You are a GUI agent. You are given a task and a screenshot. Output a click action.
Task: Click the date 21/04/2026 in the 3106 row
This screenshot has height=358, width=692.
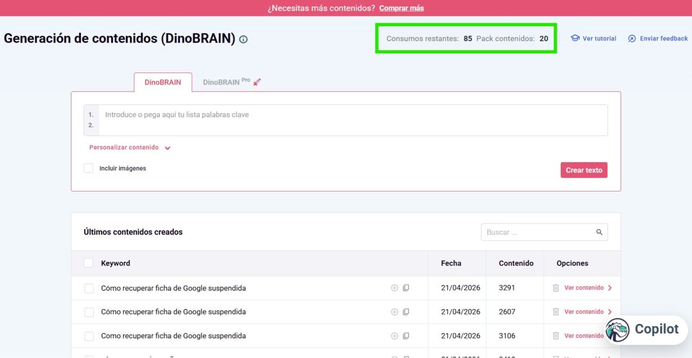[460, 336]
